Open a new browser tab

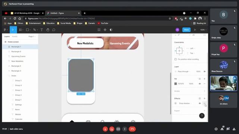(85, 13)
